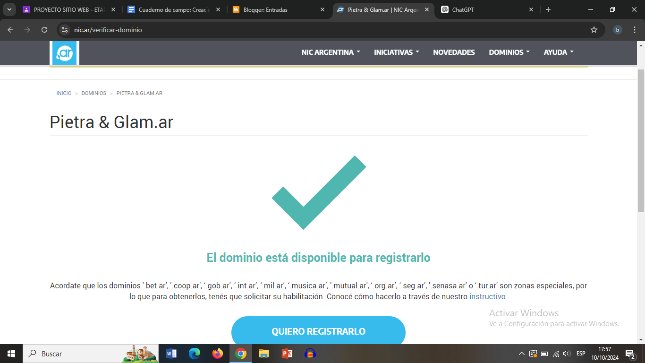Open a new browser tab
The width and height of the screenshot is (645, 363).
[548, 9]
